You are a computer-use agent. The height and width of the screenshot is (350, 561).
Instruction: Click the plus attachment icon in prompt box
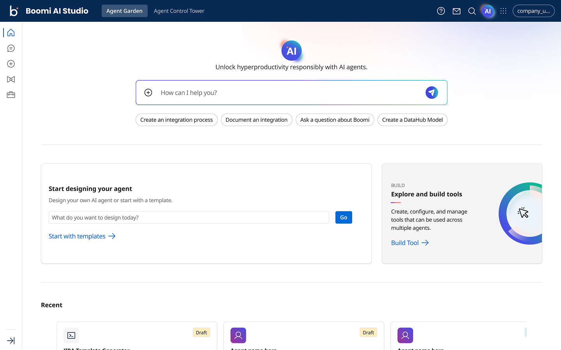pos(148,93)
